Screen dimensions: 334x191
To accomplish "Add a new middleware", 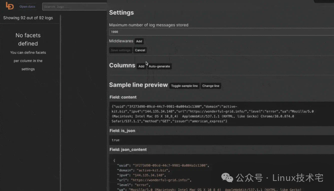I will pos(139,41).
